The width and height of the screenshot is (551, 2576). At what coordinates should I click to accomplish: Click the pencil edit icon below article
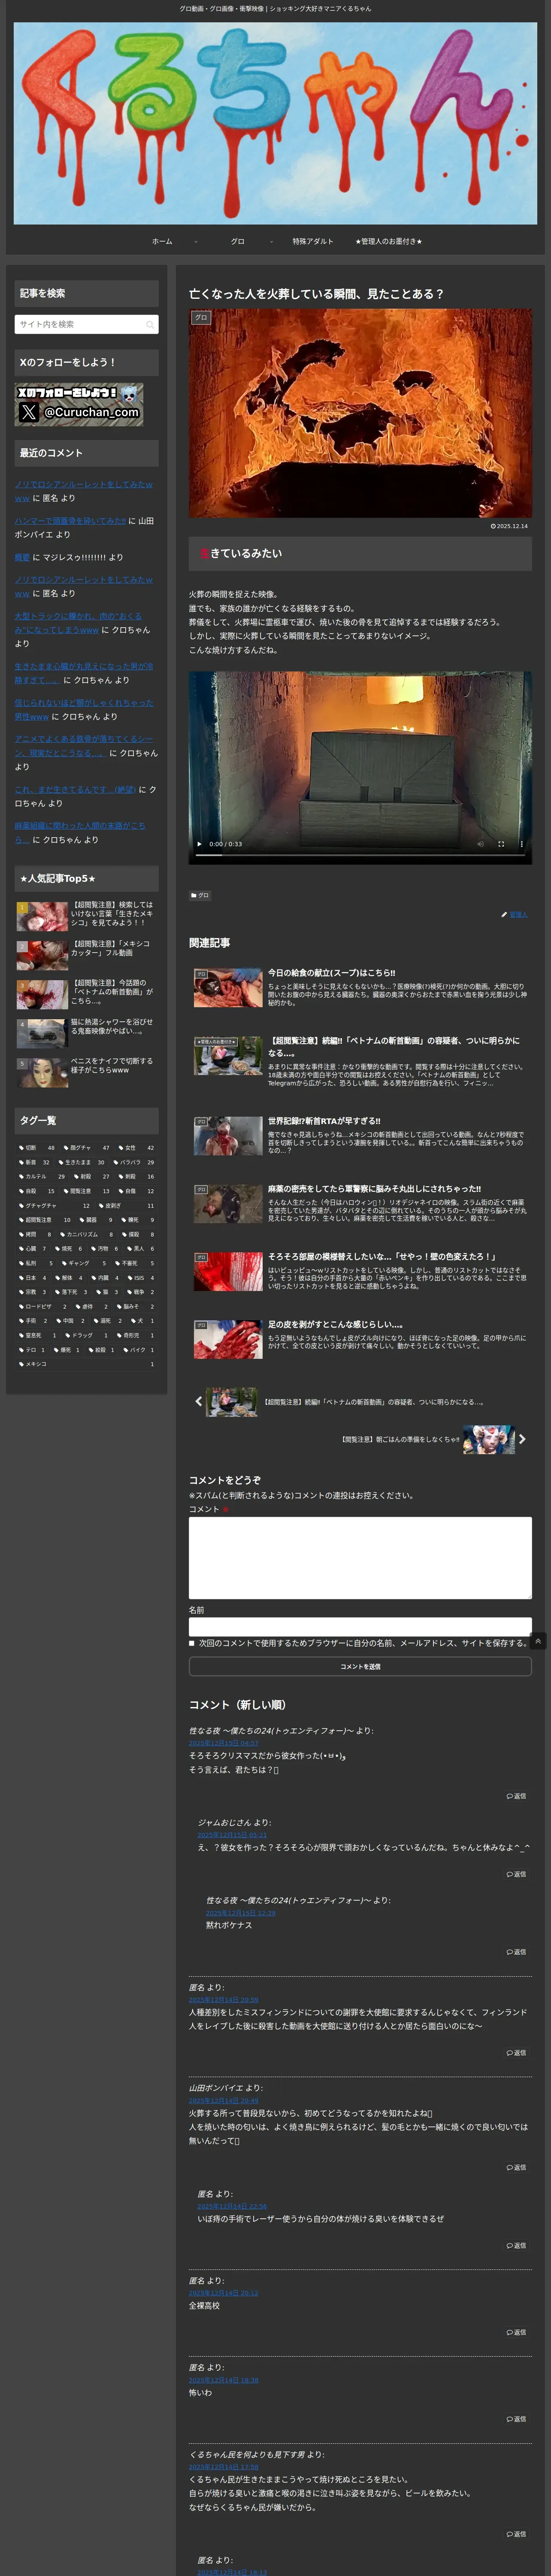pyautogui.click(x=504, y=915)
